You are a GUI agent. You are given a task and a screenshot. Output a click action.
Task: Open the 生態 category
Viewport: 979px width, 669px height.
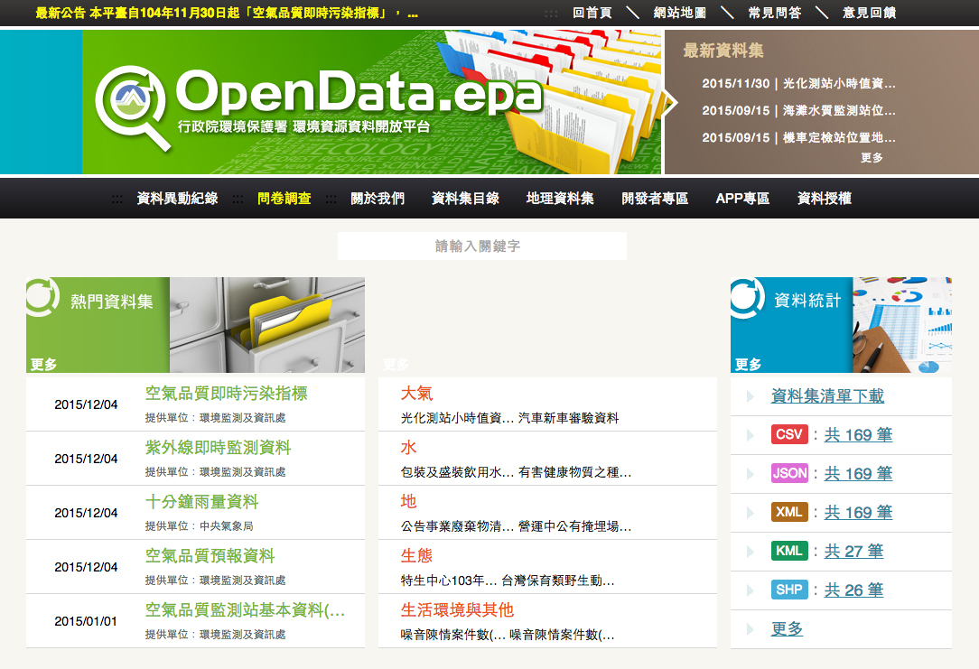(x=416, y=556)
